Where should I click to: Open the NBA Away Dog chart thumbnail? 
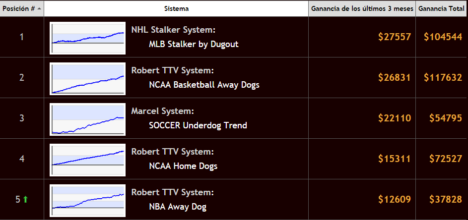pos(87,201)
